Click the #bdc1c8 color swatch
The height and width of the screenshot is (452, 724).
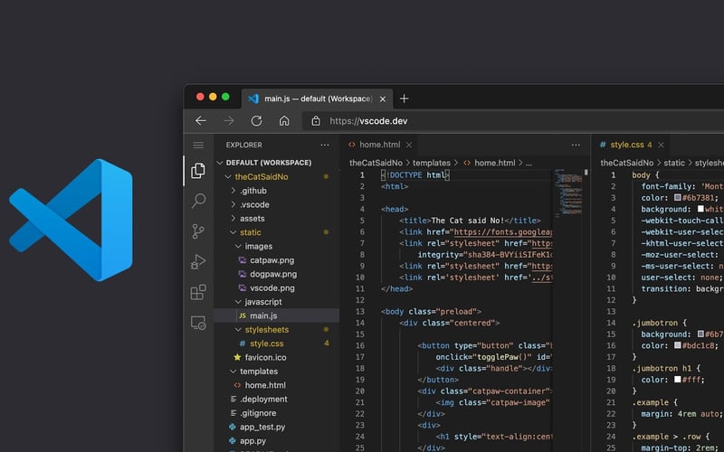pos(677,345)
